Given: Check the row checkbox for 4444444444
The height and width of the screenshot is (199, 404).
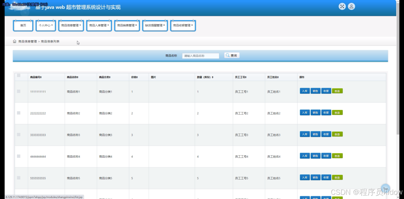Looking at the screenshot, I should click(18, 156).
